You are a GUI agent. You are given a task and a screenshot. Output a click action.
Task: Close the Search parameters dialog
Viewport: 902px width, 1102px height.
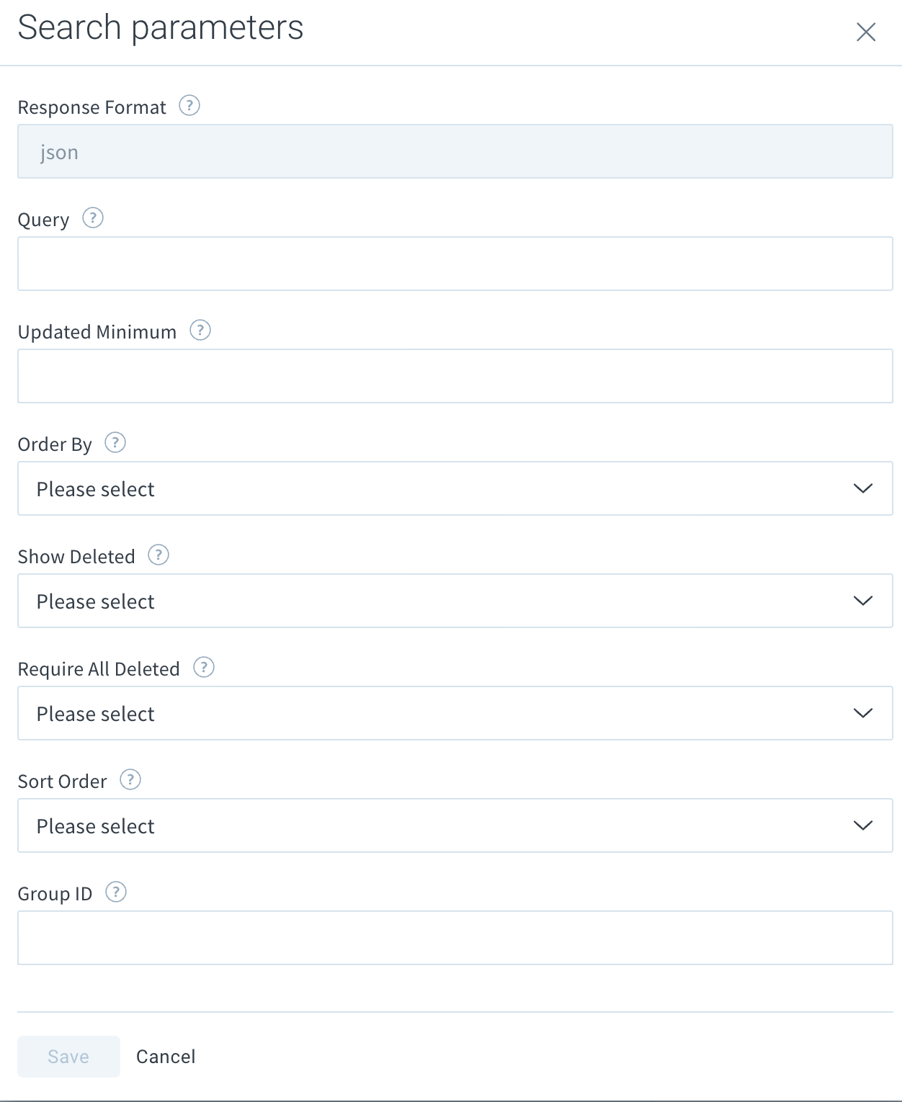tap(866, 32)
